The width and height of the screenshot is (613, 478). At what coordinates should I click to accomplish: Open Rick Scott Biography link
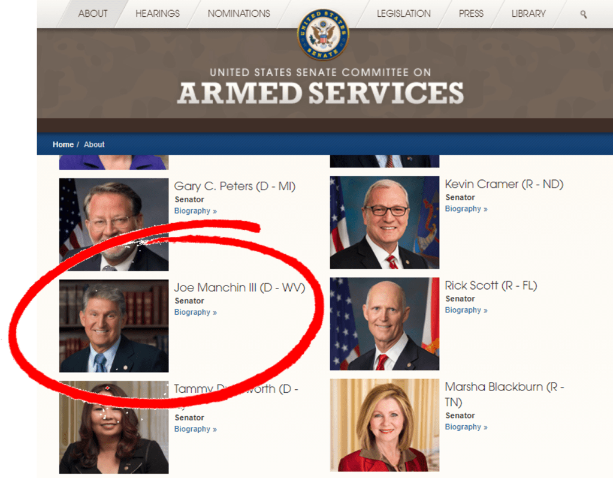coord(466,310)
